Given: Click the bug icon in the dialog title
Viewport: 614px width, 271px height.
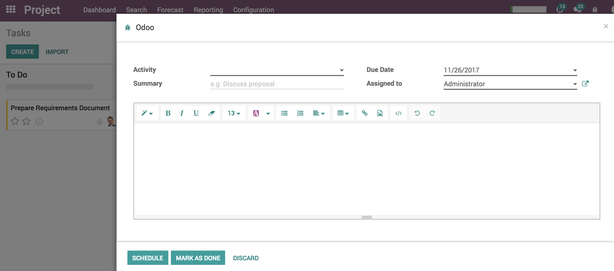Looking at the screenshot, I should pos(128,28).
